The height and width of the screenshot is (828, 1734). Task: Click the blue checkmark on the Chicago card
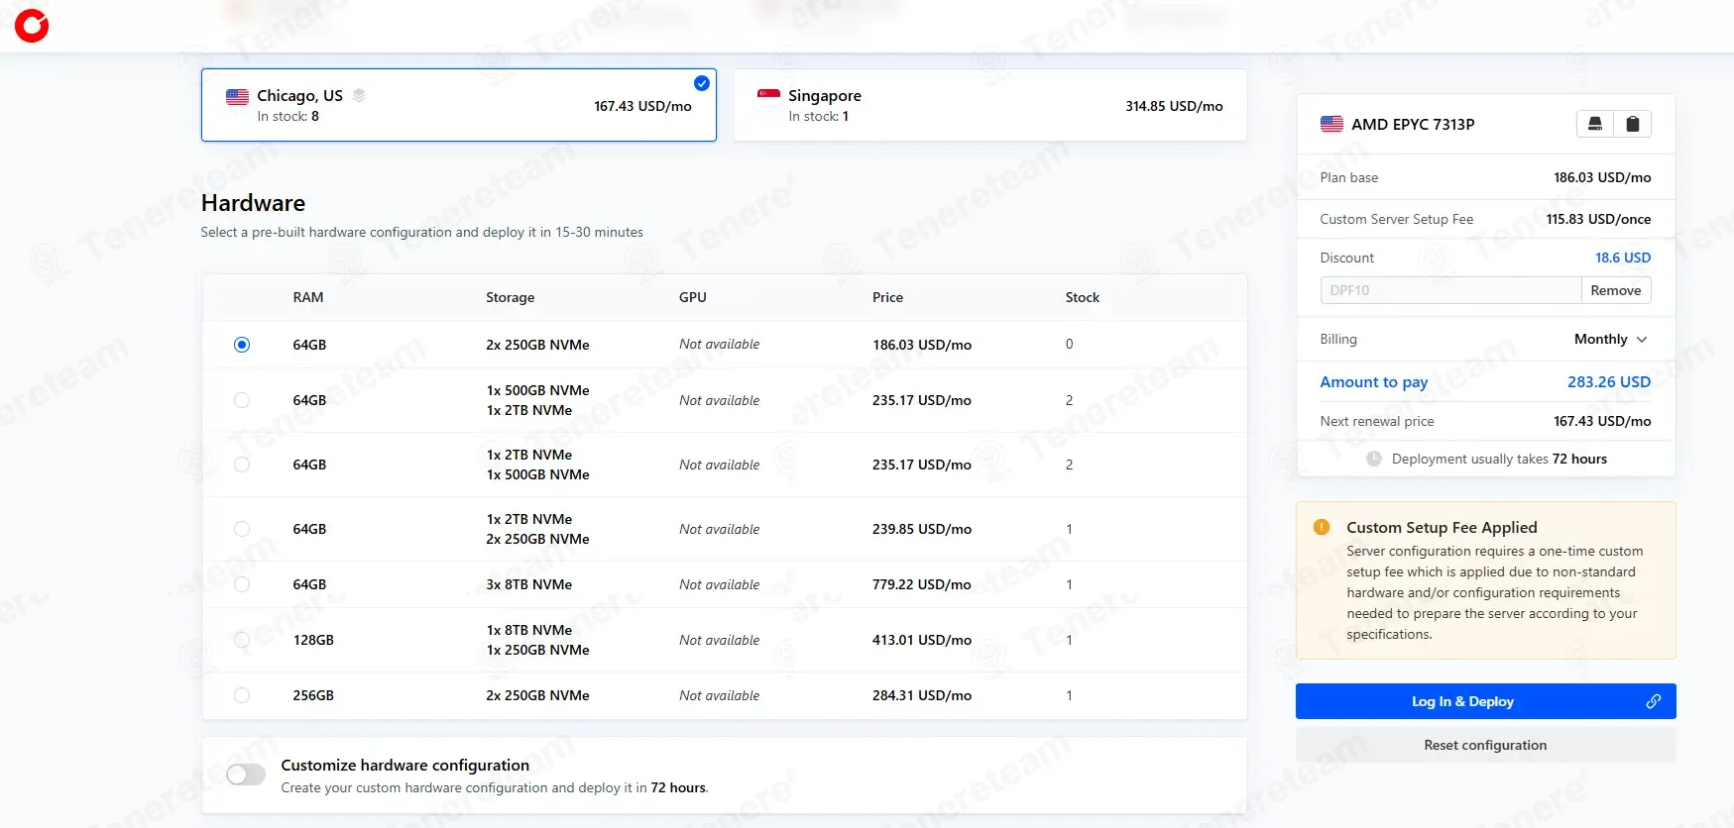(702, 83)
